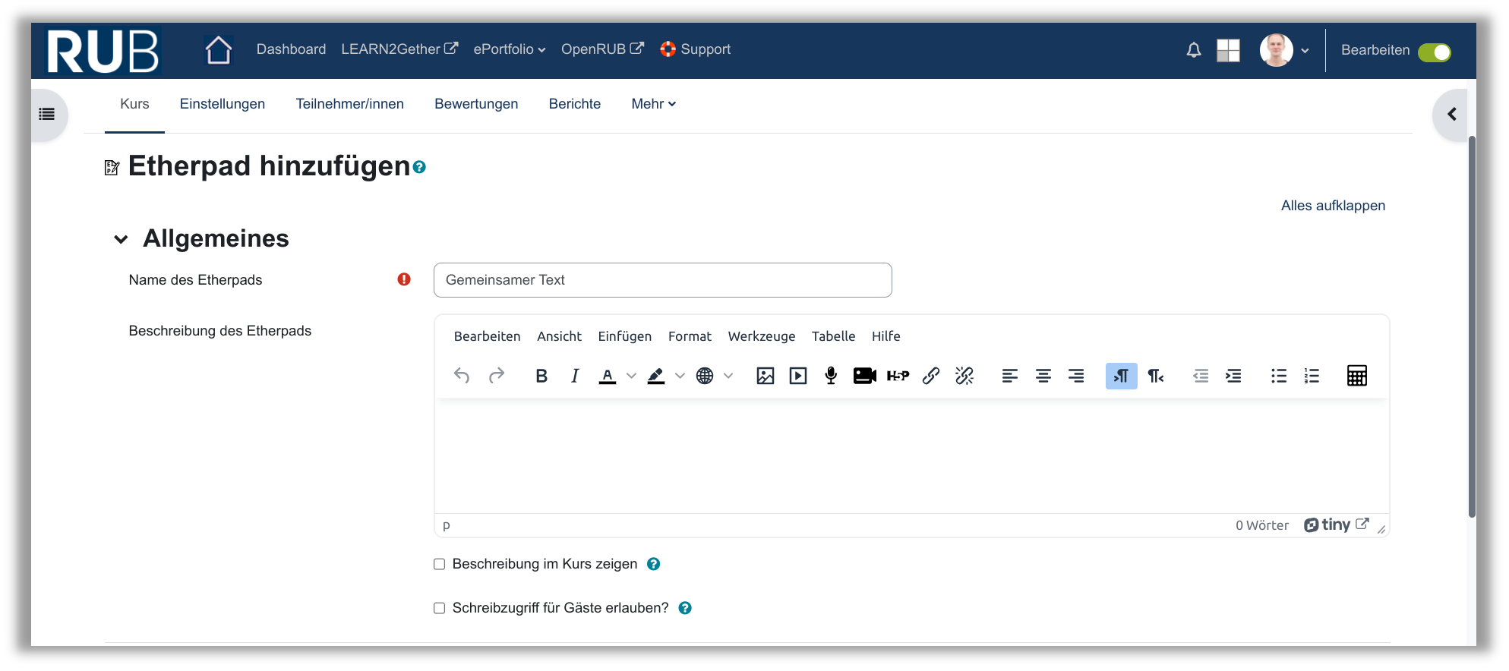Click the Bold formatting icon
The image size is (1509, 671).
click(541, 376)
